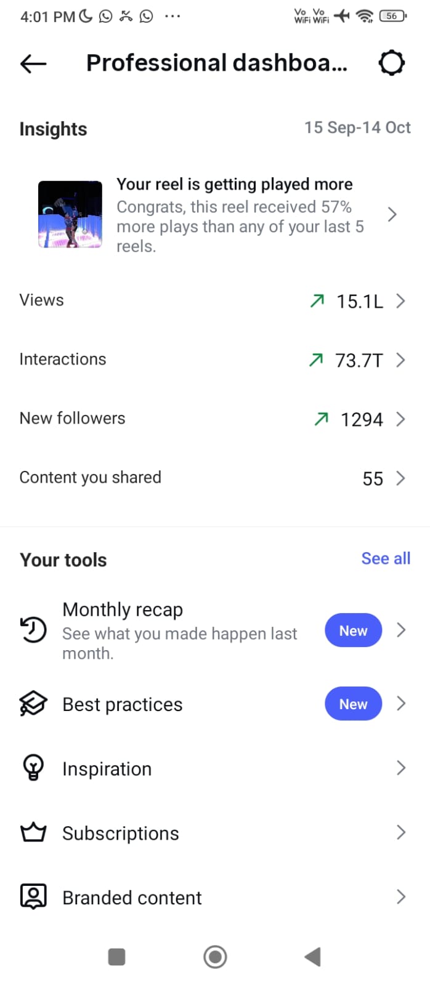Open the Inspiration menu item

click(107, 769)
